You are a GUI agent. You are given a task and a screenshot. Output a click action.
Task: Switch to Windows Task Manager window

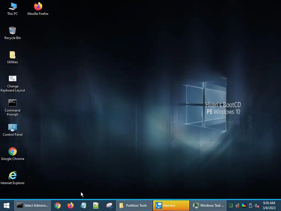point(208,206)
